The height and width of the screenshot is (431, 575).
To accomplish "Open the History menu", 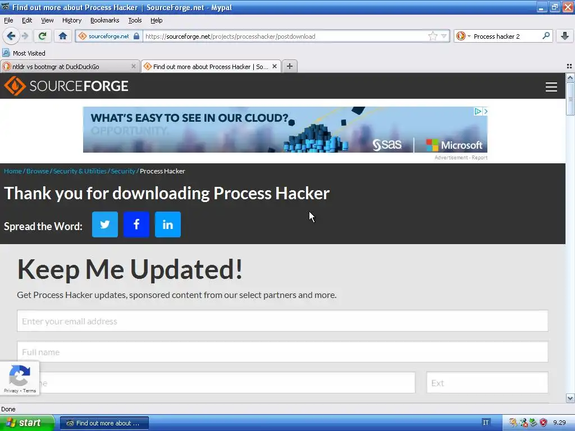I will pos(72,20).
